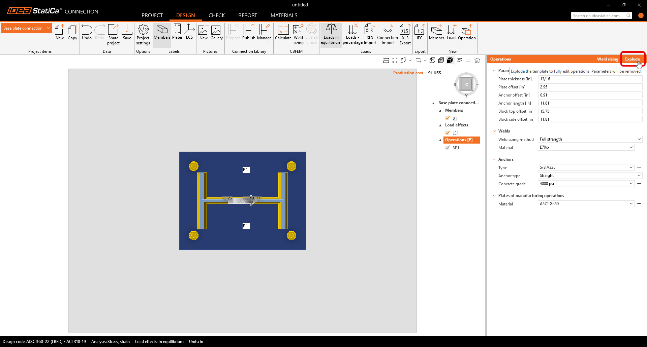The height and width of the screenshot is (347, 647).
Task: Toggle the BP1 operation checkbox
Action: coord(448,148)
